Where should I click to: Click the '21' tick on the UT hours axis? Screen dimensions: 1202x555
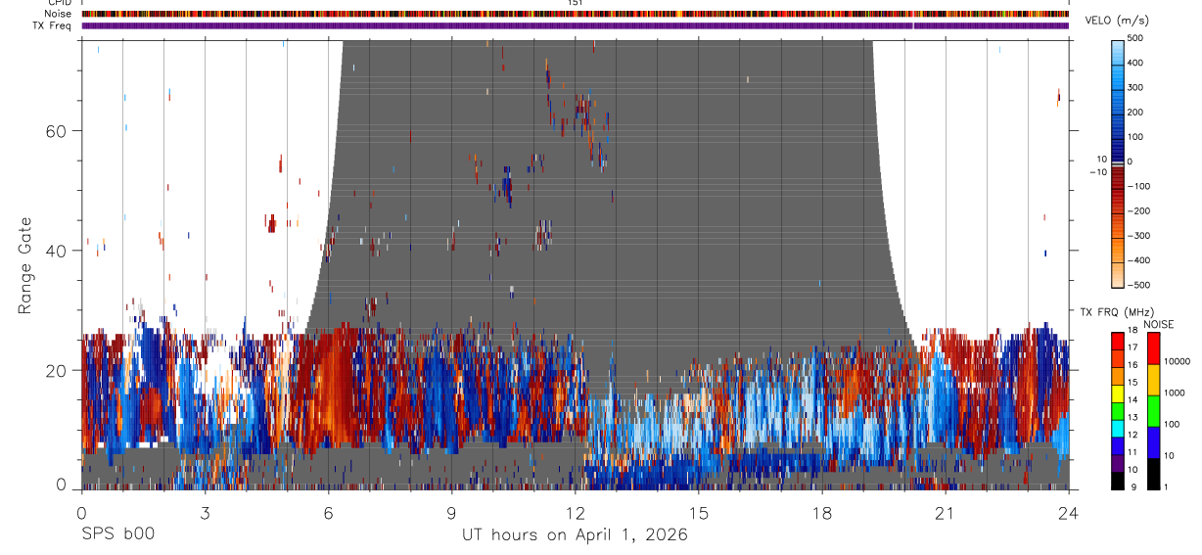click(945, 513)
